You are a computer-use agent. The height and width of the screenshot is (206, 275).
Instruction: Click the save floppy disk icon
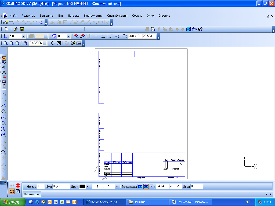[x=22, y=29]
